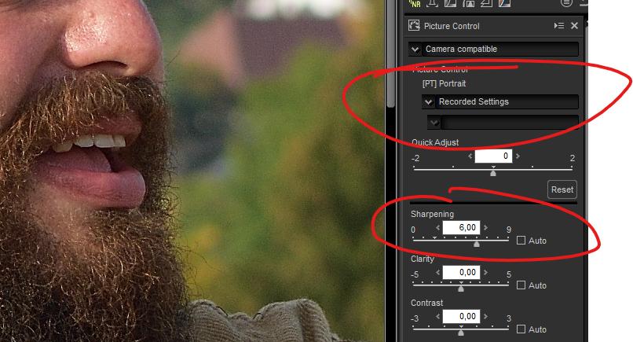Open the noise reduction NR tool

pyautogui.click(x=415, y=3)
